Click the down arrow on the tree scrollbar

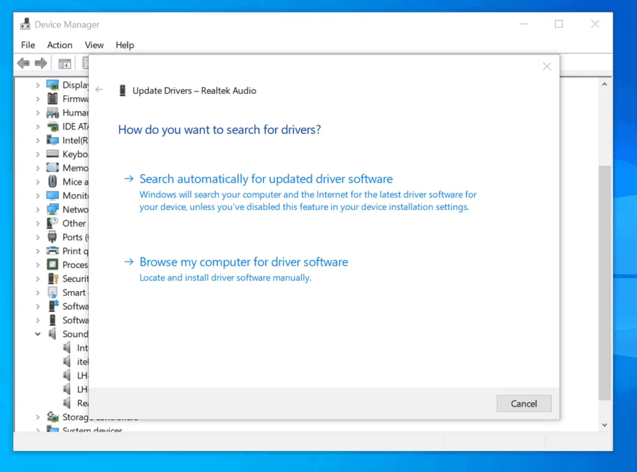604,424
